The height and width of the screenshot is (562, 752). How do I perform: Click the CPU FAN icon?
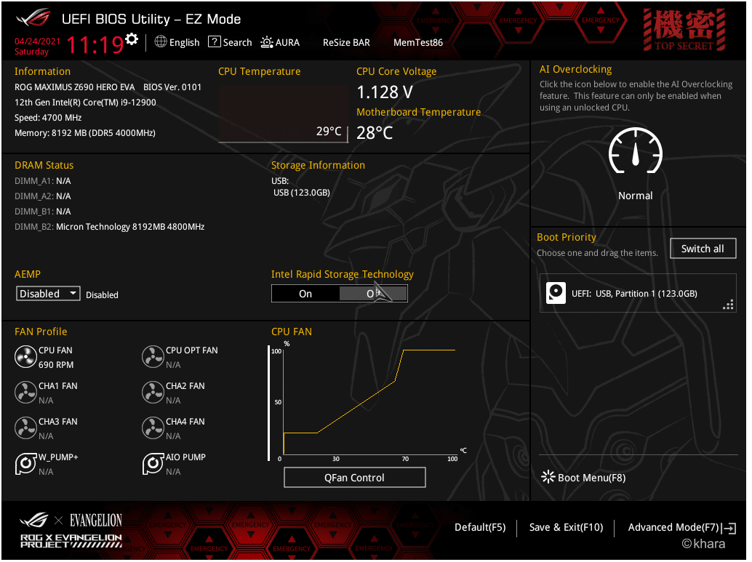(25, 357)
